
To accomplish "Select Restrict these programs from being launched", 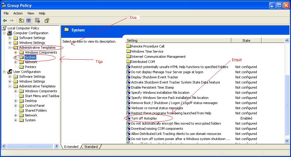I will pos(171,113).
